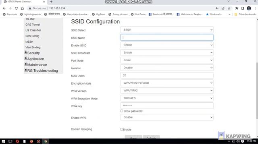This screenshot has width=258, height=145.
Task: Click the share page icon
Action: tap(223, 8)
